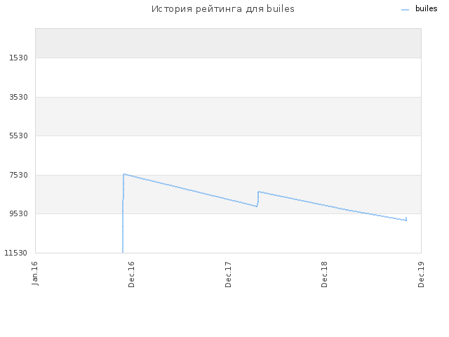Click the vertical line start at chart bottom
449x337 pixels.
(x=123, y=252)
